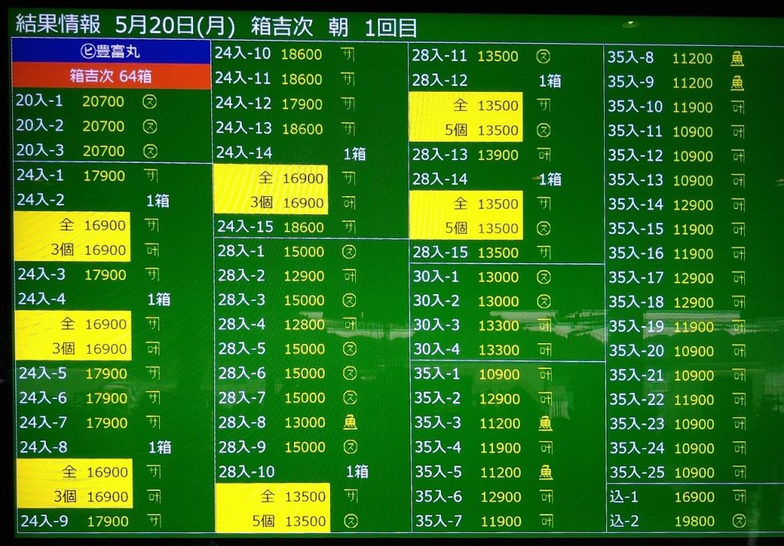Click yellow 3個 16900 cell under 24入-14
Image resolution: width=784 pixels, height=546 pixels.
click(270, 202)
